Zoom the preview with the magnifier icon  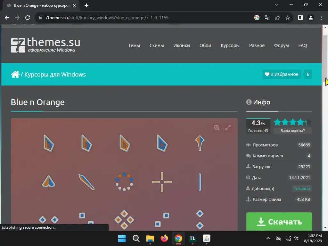pos(217,127)
